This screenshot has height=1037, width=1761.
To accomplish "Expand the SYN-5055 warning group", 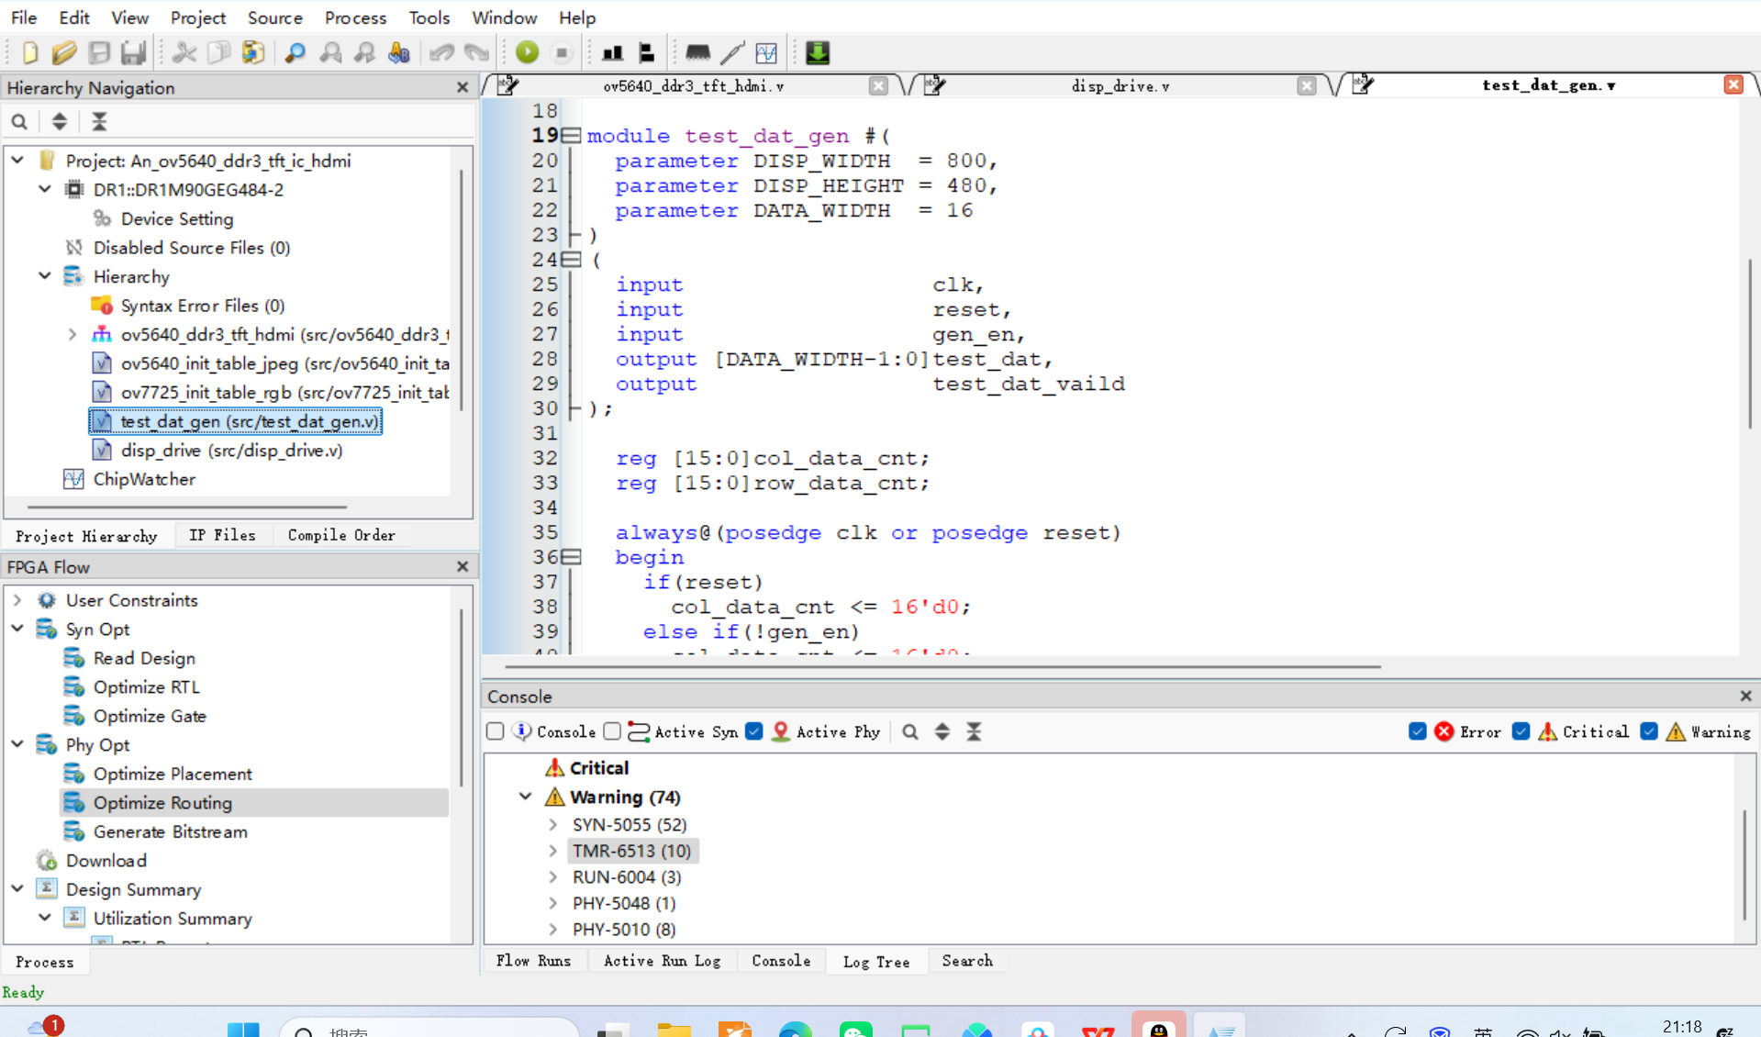I will (553, 825).
